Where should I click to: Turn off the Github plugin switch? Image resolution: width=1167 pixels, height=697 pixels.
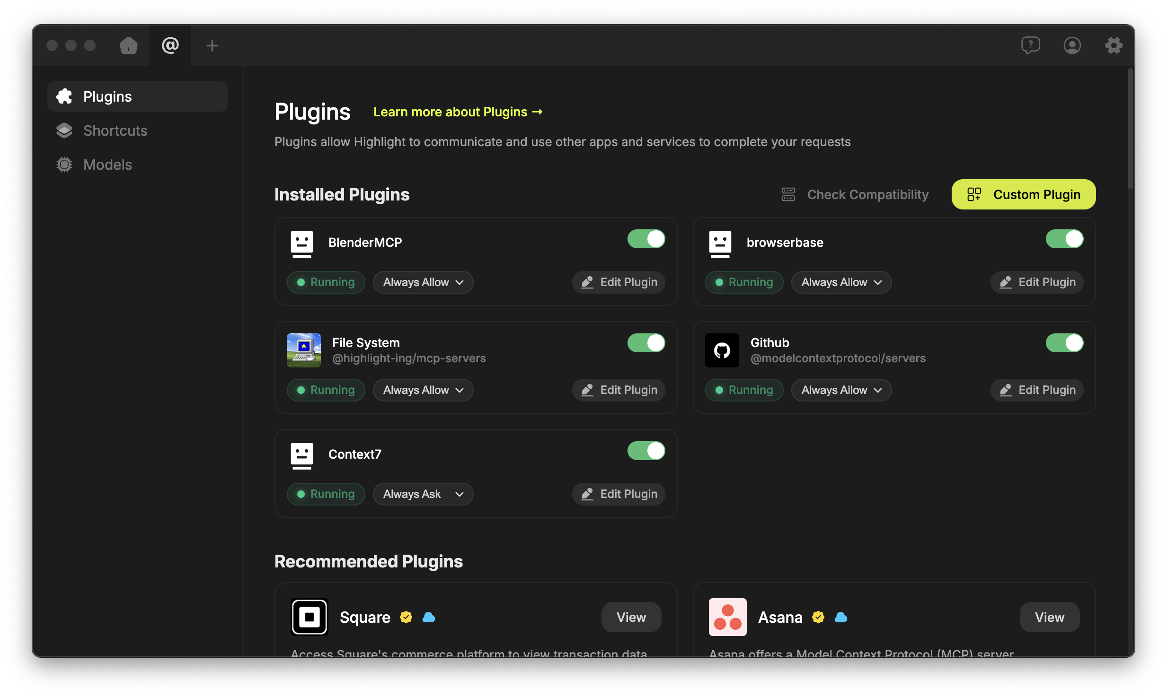tap(1064, 343)
